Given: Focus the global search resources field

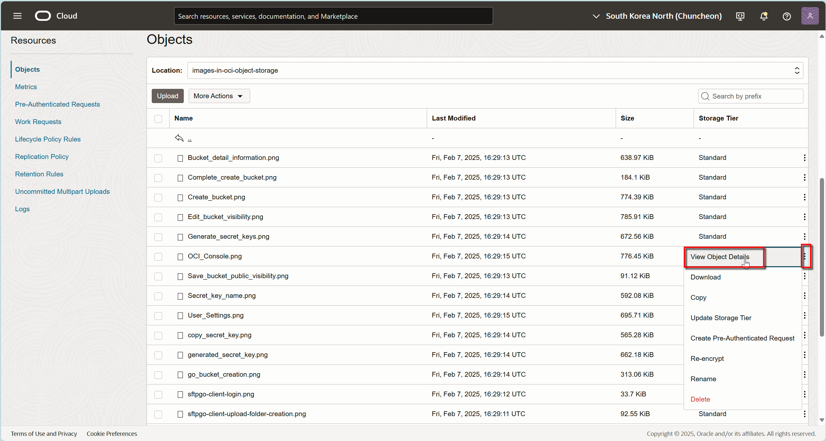Looking at the screenshot, I should click(333, 16).
